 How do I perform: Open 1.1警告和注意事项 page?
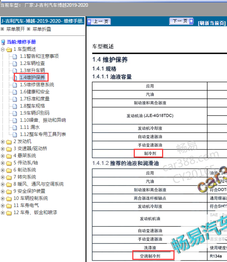click(x=39, y=56)
